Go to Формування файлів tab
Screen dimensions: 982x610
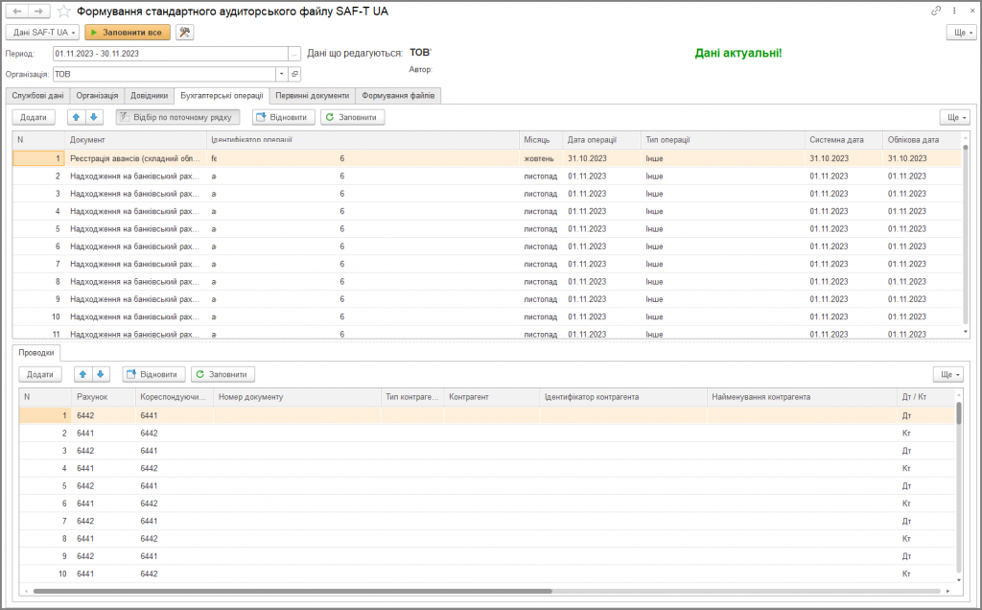tap(398, 96)
